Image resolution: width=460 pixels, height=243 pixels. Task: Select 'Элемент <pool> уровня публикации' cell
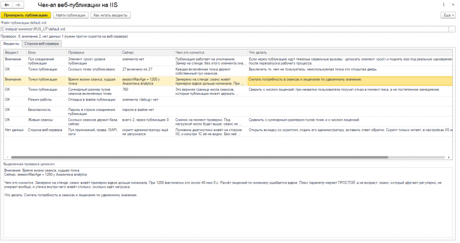click(x=94, y=61)
